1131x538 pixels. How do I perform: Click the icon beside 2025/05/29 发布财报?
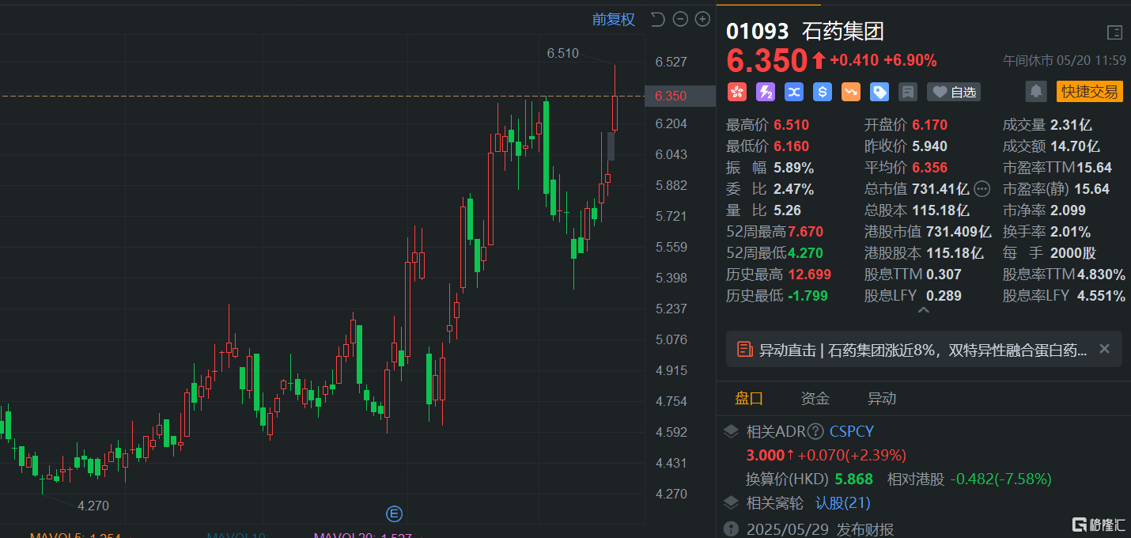(x=732, y=529)
